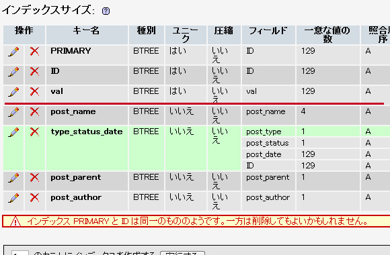390x255 pixels.
Task: Click the 圧縮 column header
Action: pos(224,35)
